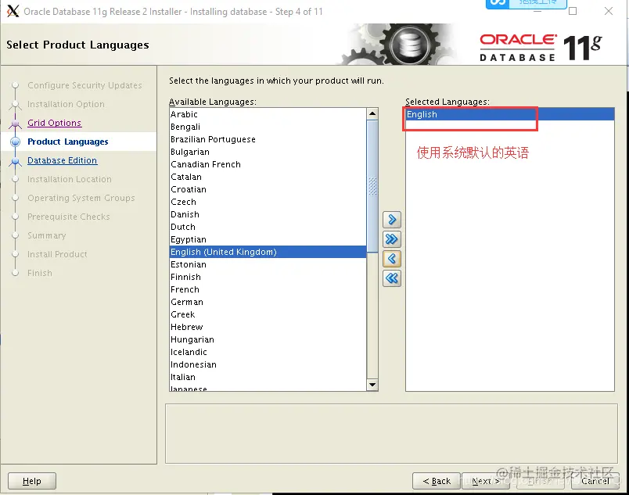Select French in Available Languages
Screen dimensions: 629x495
(x=268, y=289)
